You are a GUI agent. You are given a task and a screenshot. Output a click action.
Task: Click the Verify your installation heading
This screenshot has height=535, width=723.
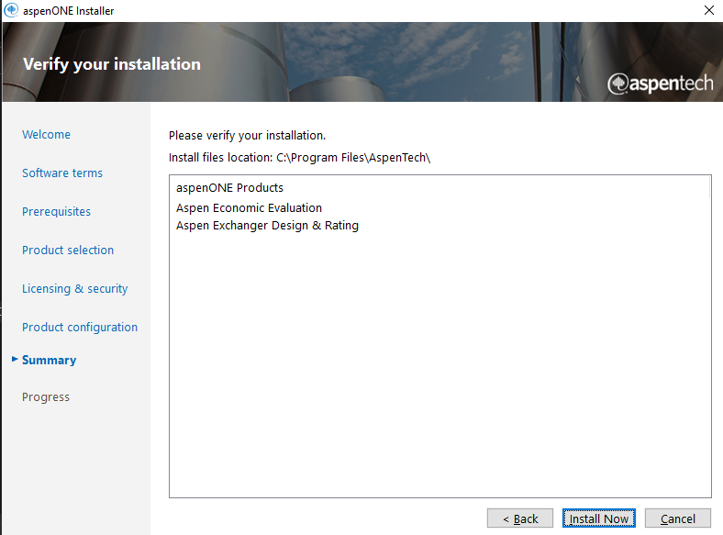tap(111, 64)
